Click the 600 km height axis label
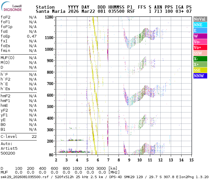 click(x=50, y=95)
